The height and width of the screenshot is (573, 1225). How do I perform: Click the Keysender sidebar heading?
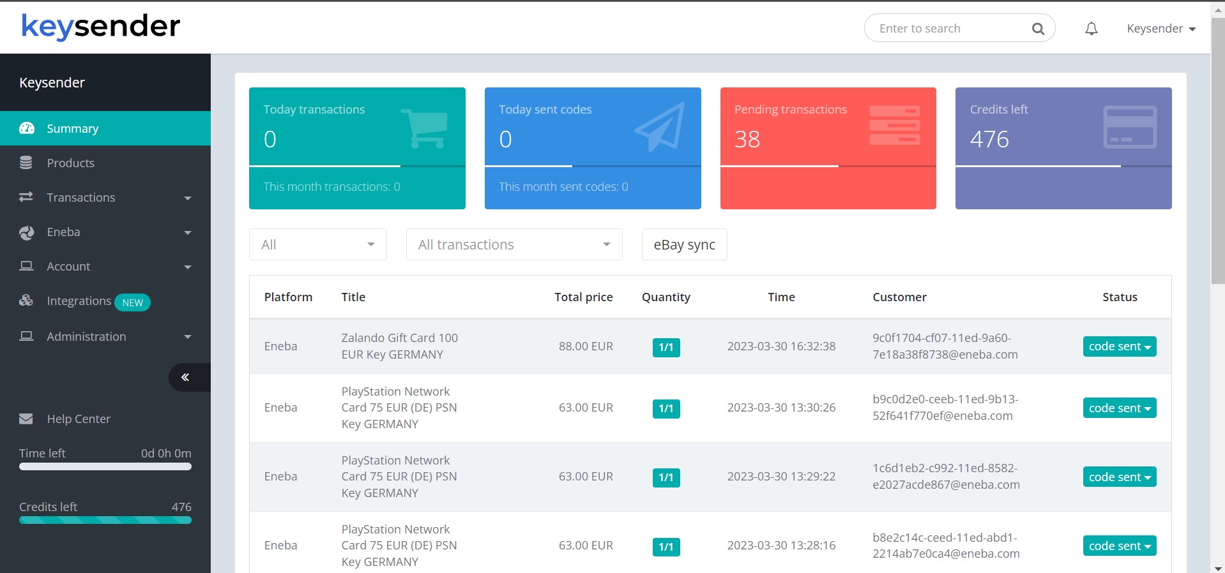tap(52, 82)
